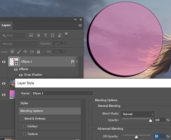
Task: Open the Blend Mode Normal dropdown
Action: tap(138, 114)
